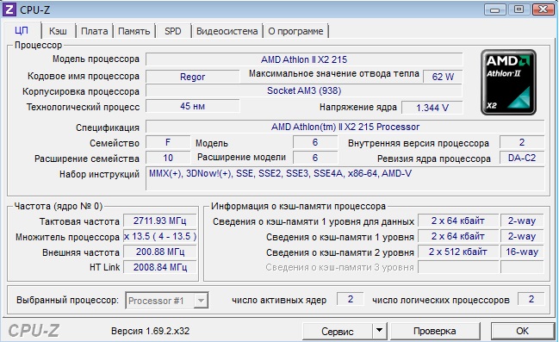The width and height of the screenshot is (559, 342).
Task: Click the Сервис button
Action: point(338,332)
